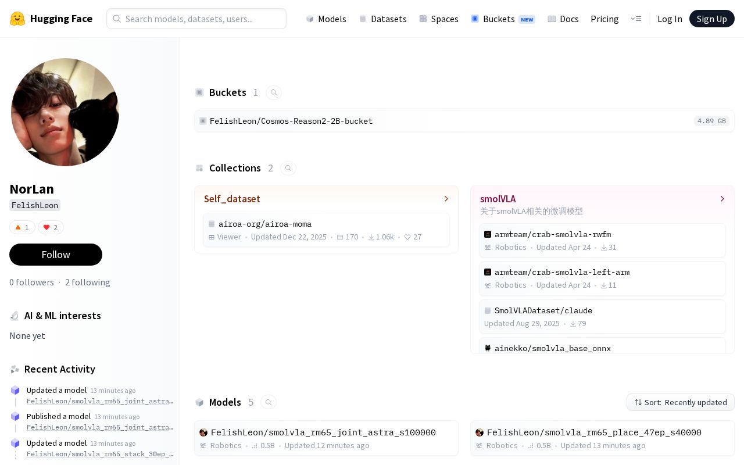This screenshot has width=744, height=465.
Task: Open the additional navigation menu icon
Action: coord(636,19)
